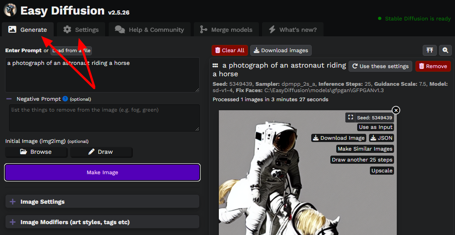This screenshot has width=455, height=235.
Task: Switch to the Settings tab
Action: (81, 29)
